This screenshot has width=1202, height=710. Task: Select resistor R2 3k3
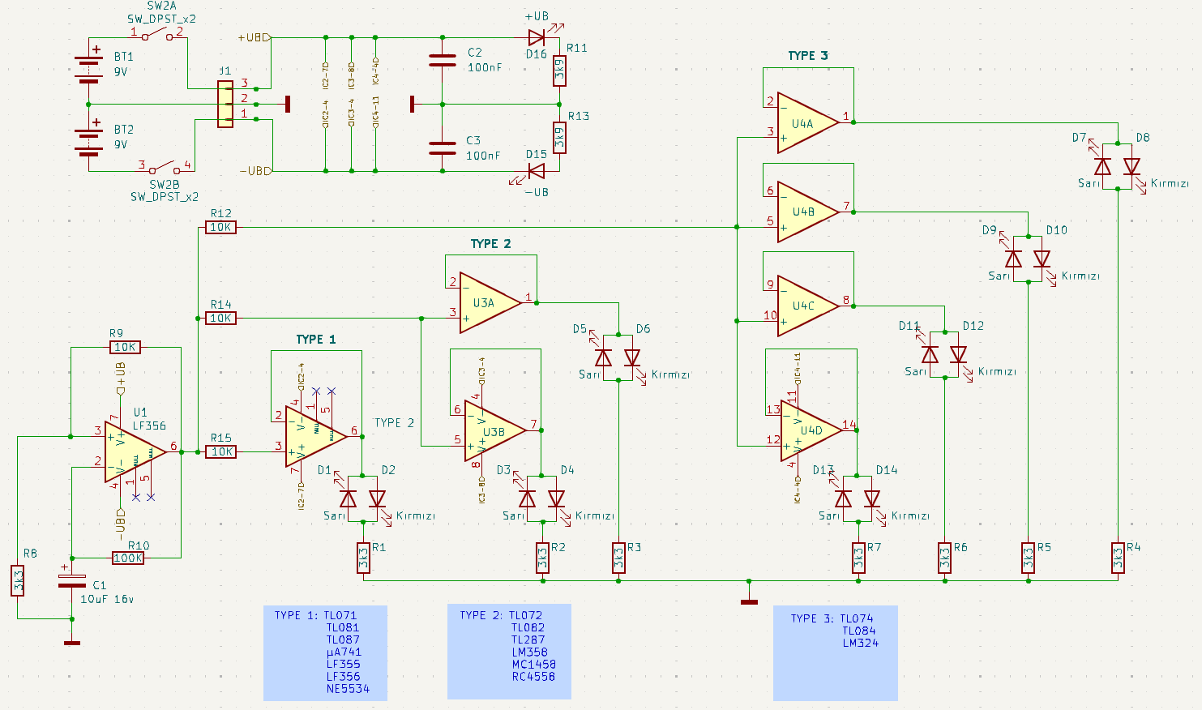tap(542, 558)
